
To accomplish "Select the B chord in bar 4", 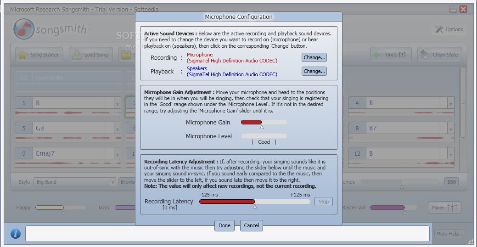I will coord(371,103).
